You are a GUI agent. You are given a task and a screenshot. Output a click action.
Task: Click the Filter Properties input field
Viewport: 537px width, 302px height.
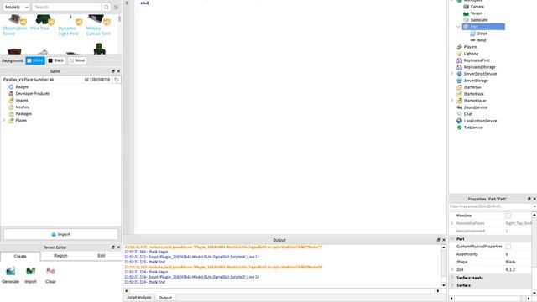pyautogui.click(x=490, y=206)
